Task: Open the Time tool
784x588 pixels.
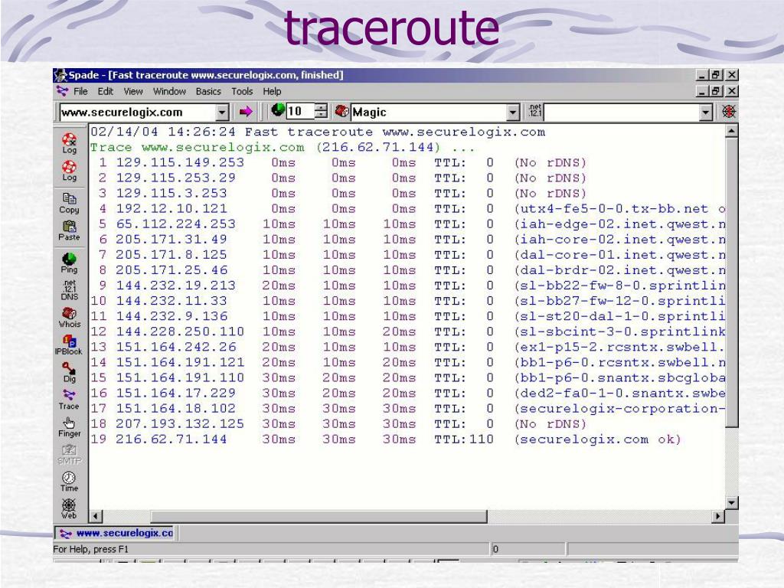Action: coord(69,482)
